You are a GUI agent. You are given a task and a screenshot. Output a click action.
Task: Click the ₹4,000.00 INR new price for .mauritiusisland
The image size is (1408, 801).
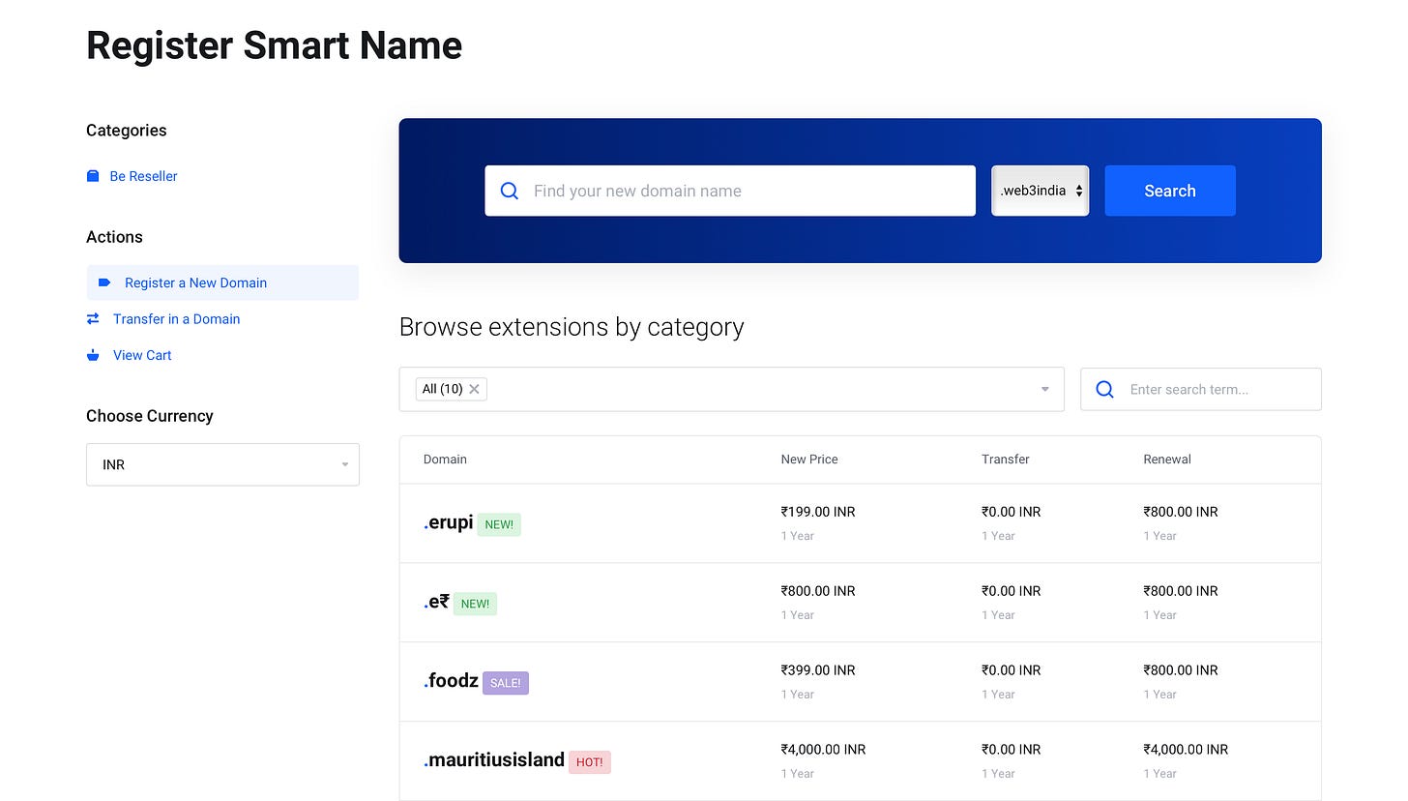click(824, 750)
